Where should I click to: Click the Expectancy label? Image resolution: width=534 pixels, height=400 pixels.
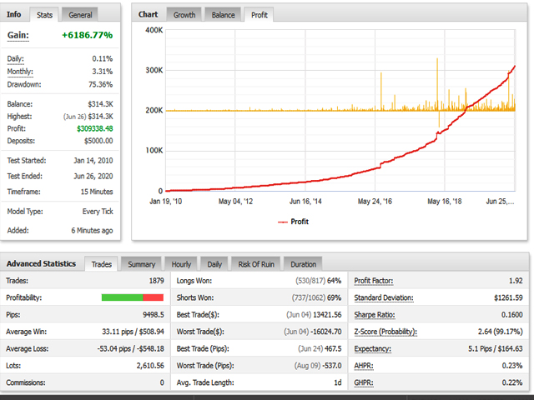375,349
